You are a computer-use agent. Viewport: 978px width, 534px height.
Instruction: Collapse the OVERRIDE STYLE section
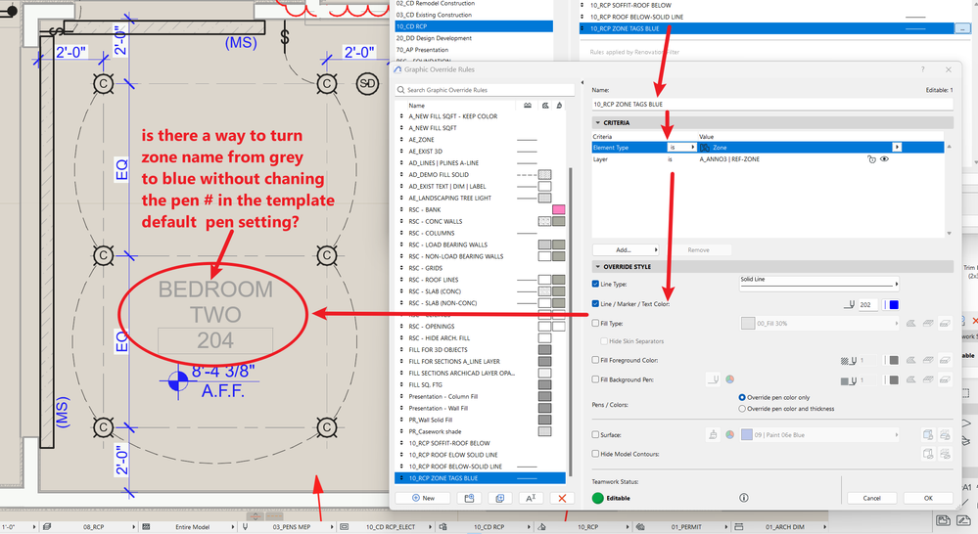coord(597,267)
